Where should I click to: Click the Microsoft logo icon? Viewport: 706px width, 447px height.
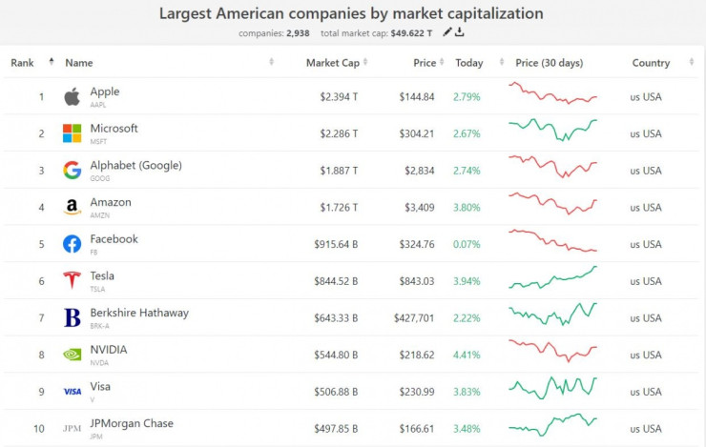72,133
